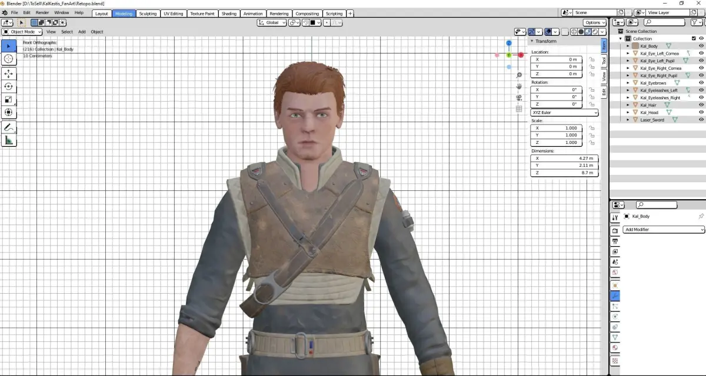Click the outliner search field
Image resolution: width=706 pixels, height=376 pixels.
click(664, 22)
